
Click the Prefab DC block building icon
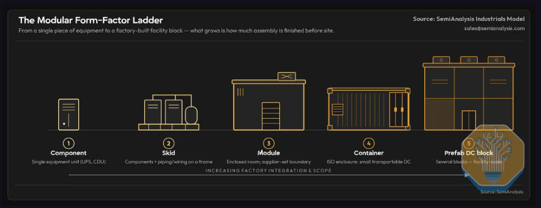pyautogui.click(x=469, y=93)
